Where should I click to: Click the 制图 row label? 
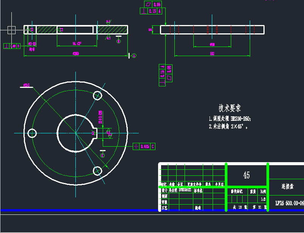pyautogui.click(x=165, y=196)
